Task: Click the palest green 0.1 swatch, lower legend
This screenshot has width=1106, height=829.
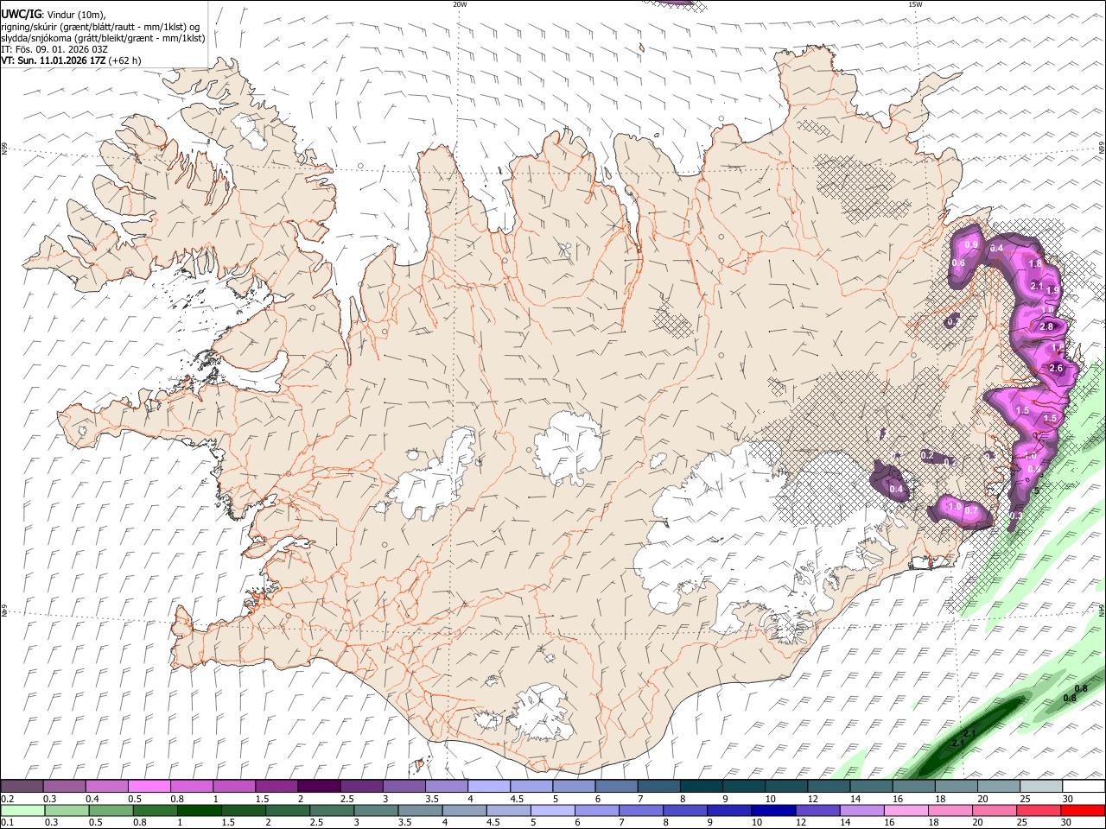Action: (22, 810)
